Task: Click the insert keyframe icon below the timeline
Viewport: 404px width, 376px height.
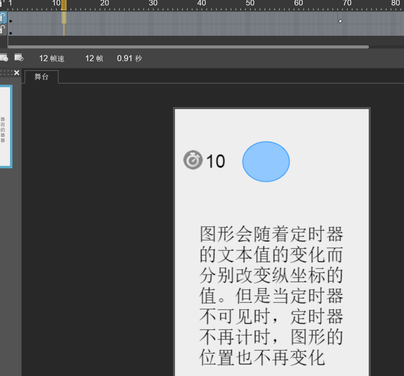Action: pyautogui.click(x=4, y=58)
